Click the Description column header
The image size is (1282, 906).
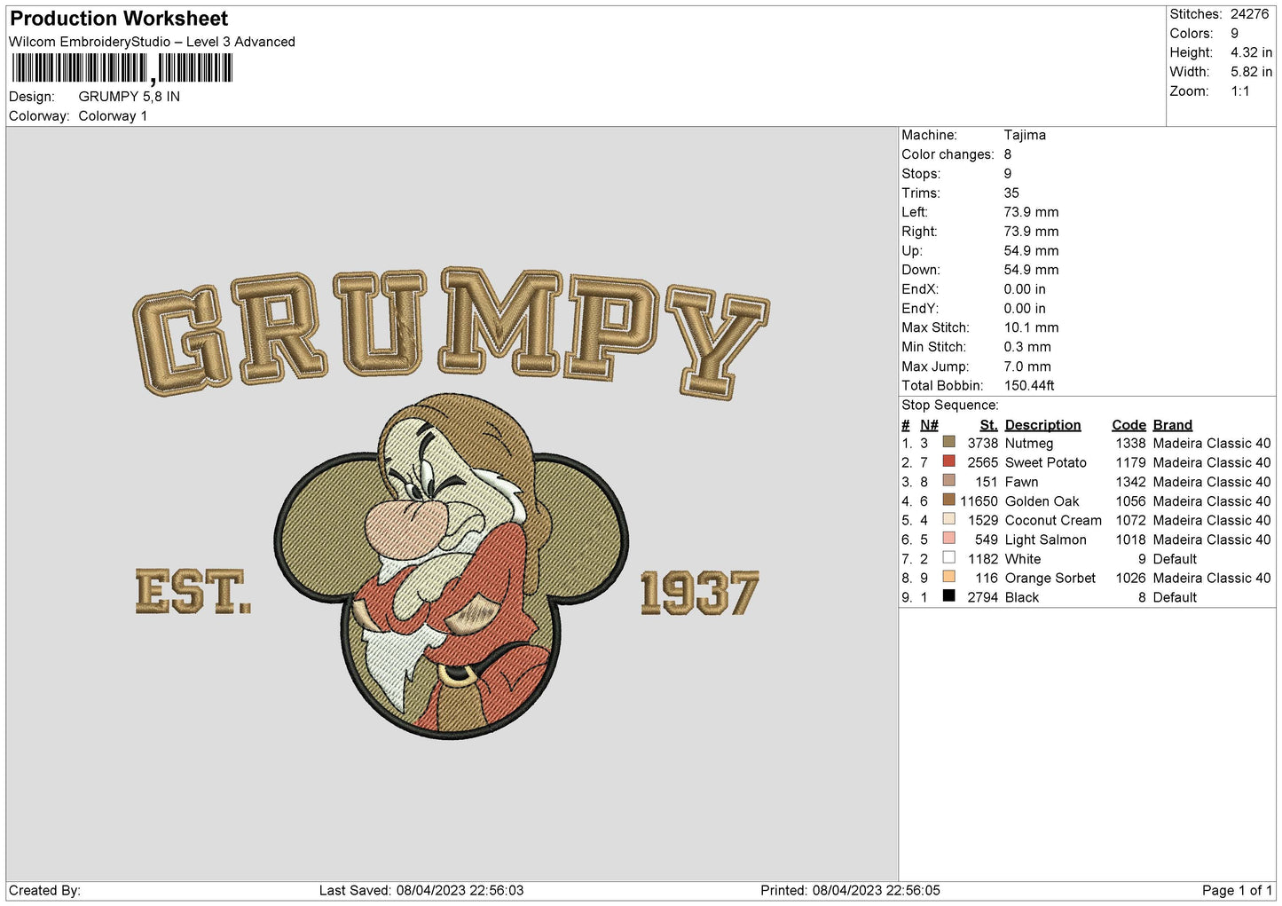pyautogui.click(x=1042, y=425)
